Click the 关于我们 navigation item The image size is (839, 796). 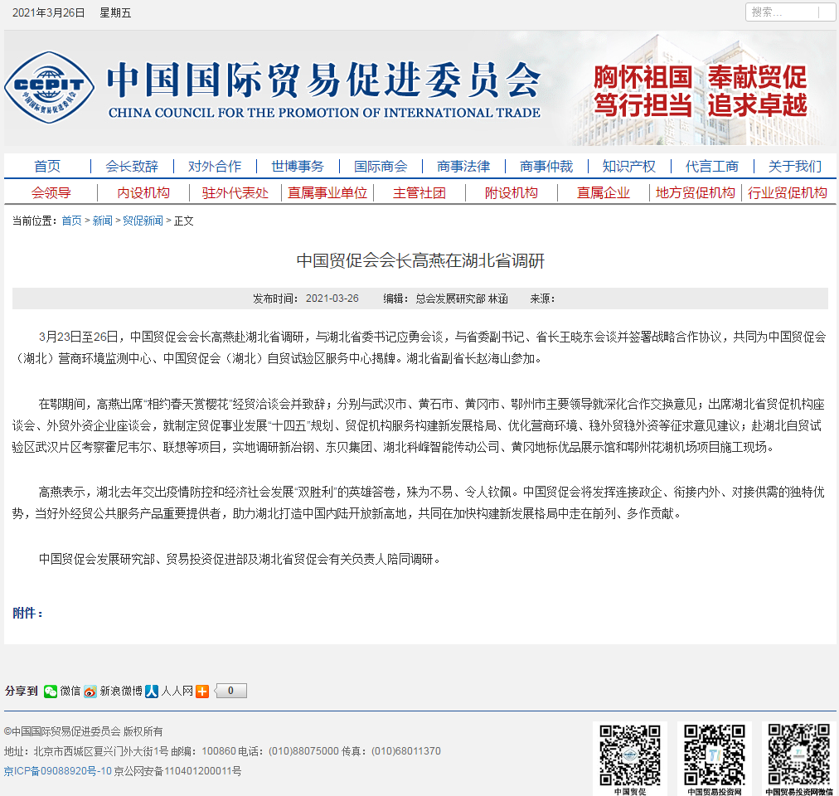tap(794, 167)
